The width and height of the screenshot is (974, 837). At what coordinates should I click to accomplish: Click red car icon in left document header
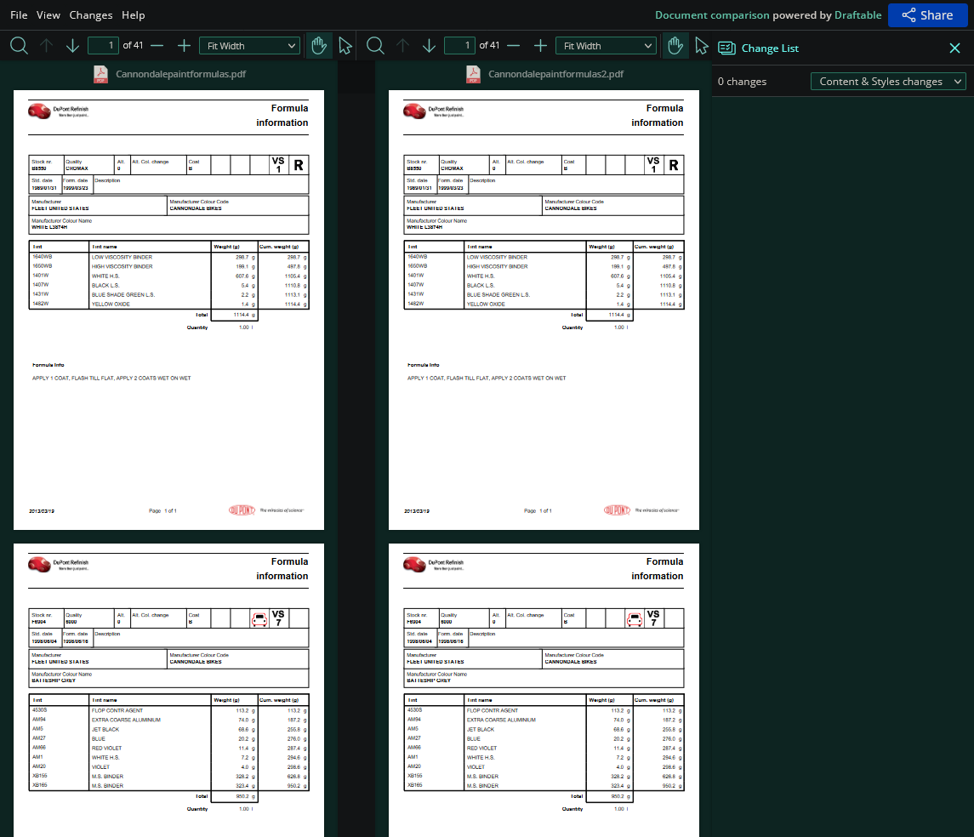(259, 619)
